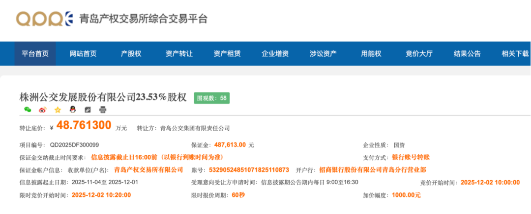Copy the page link icon

(88, 109)
